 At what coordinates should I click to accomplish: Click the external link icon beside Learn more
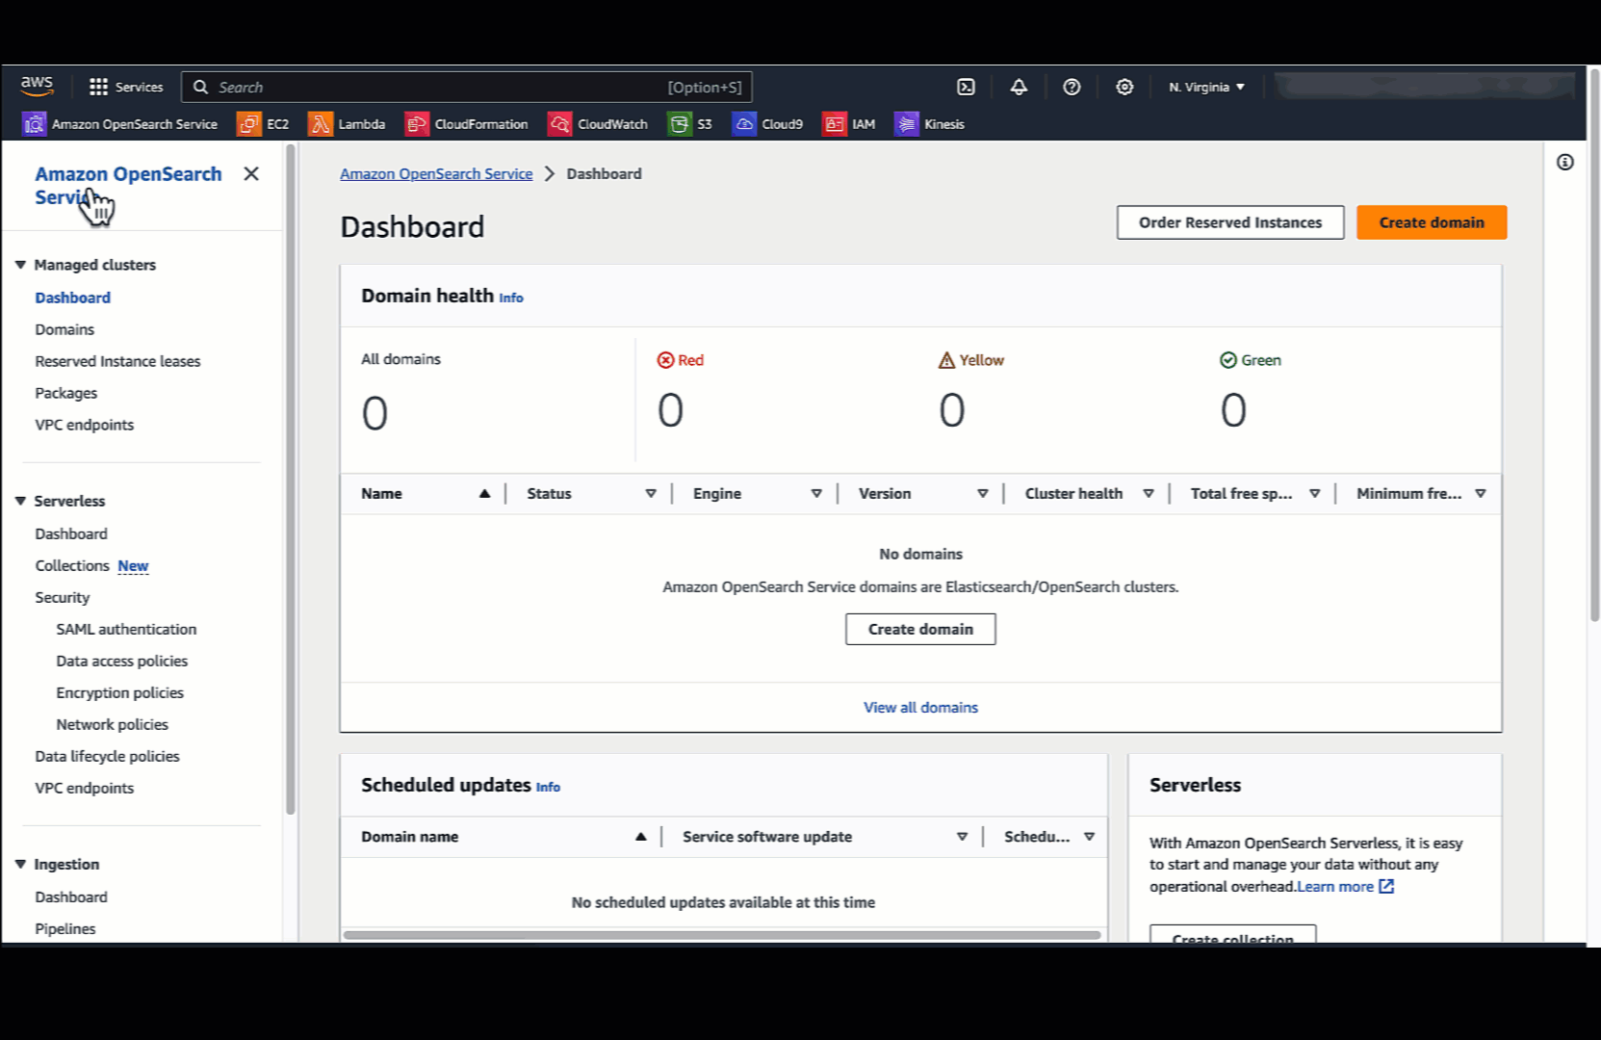point(1386,886)
